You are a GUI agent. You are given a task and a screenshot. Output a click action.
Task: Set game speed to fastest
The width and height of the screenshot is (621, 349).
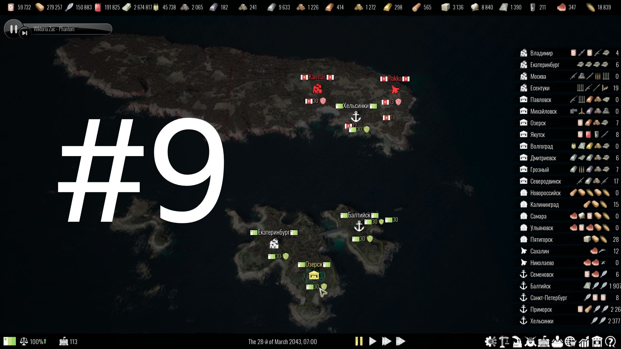click(400, 341)
